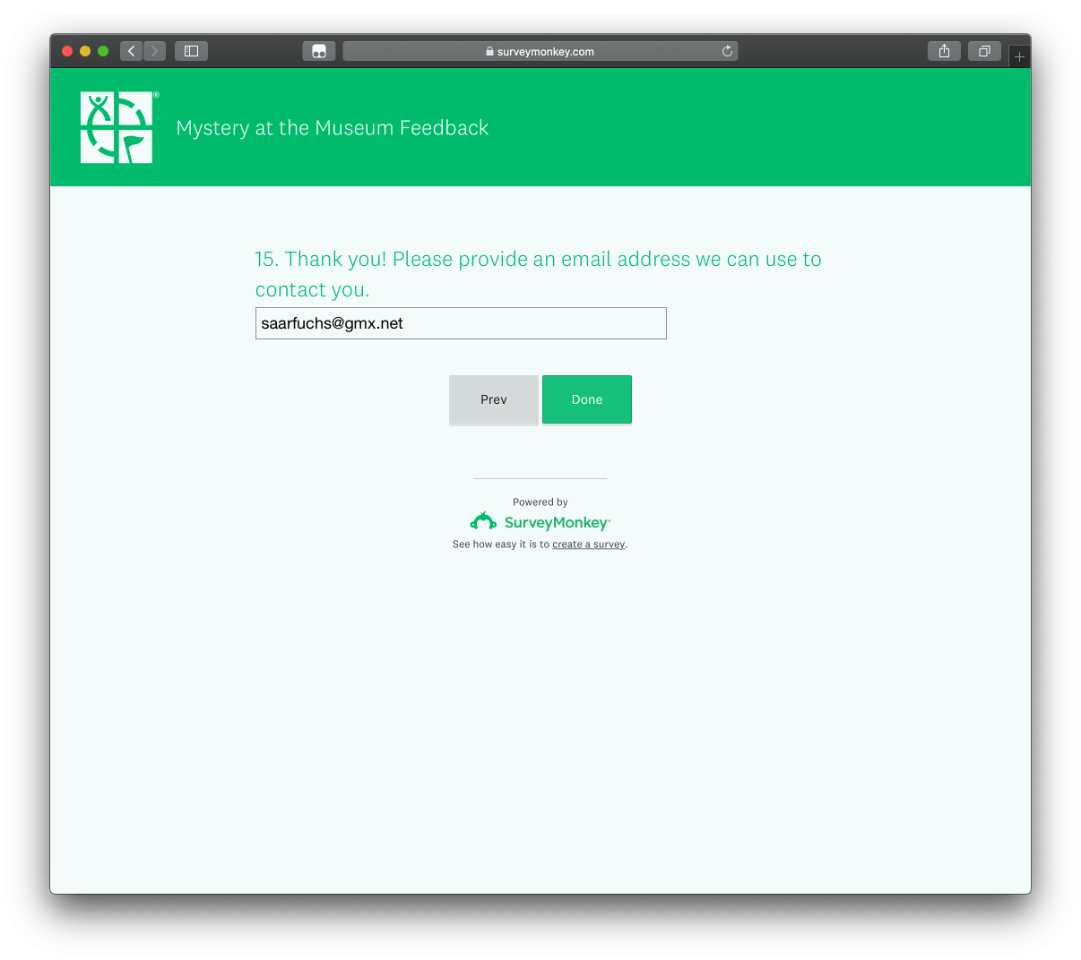Click the 'Mystery at the Museum Feedback' title
Screen dimensions: 1081x960
[333, 128]
